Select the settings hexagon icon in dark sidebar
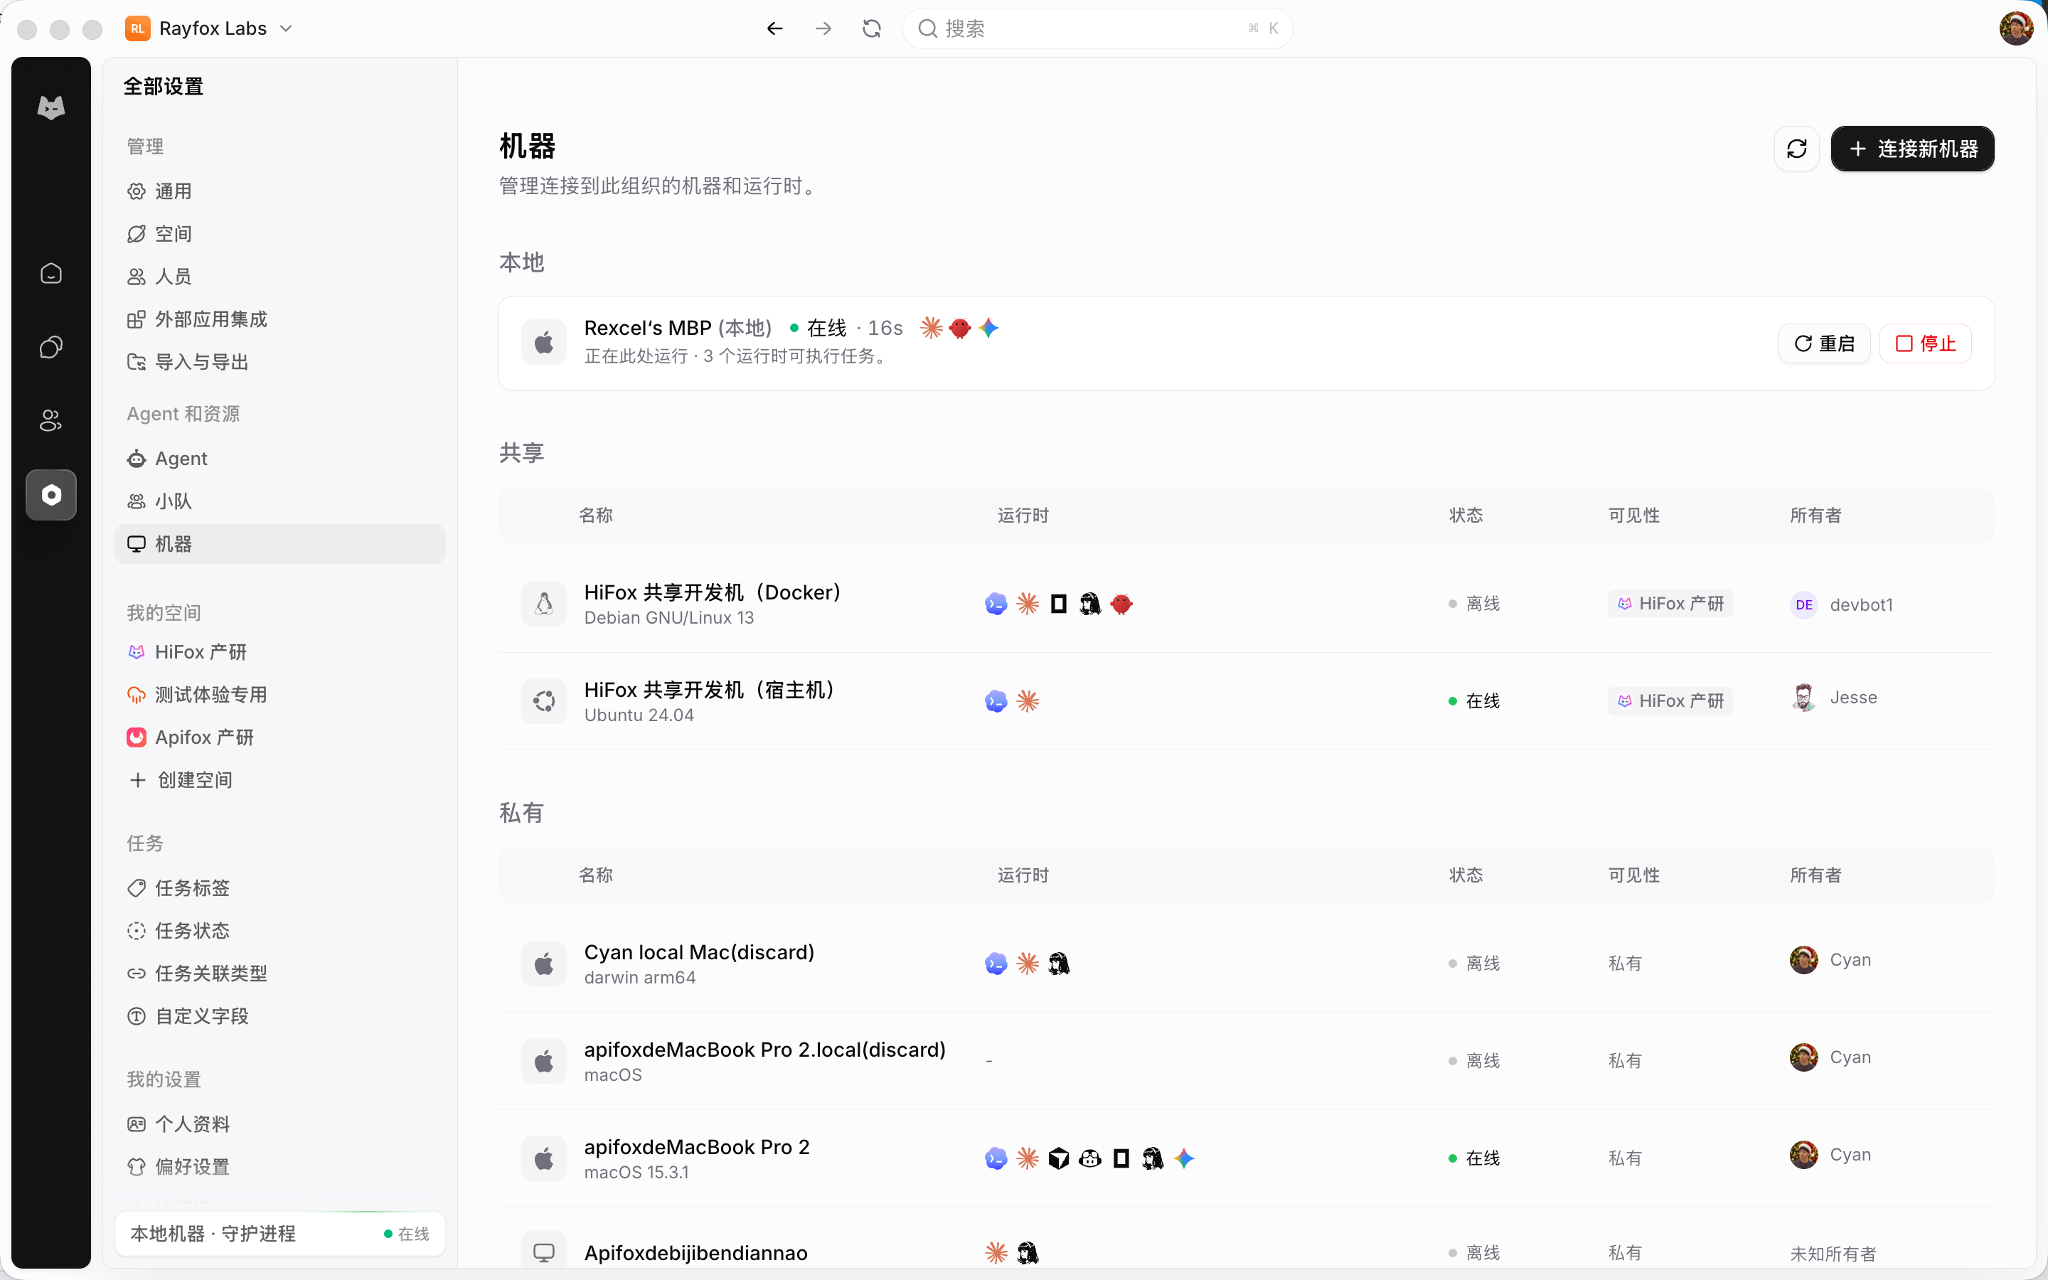The width and height of the screenshot is (2048, 1280). (x=50, y=494)
